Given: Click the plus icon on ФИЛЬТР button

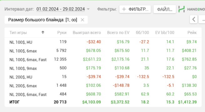Looking at the screenshot, I should coord(124,9).
